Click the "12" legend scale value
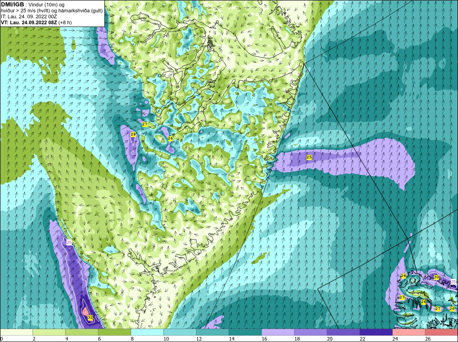 199,339
